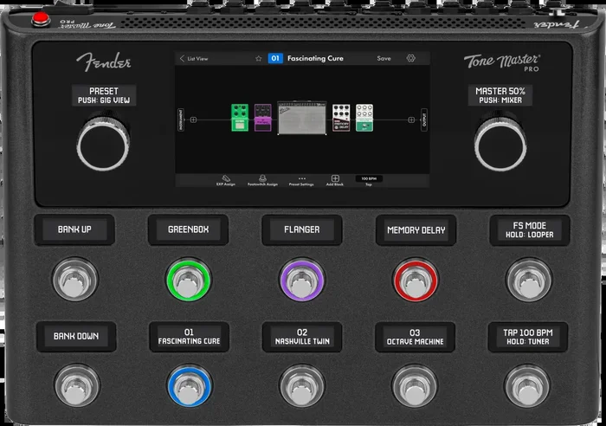Tap the FLANGER scribble strip label

[302, 229]
